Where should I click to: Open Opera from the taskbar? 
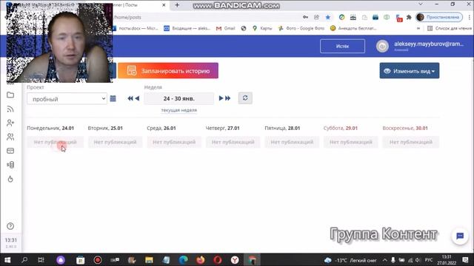coord(217,259)
